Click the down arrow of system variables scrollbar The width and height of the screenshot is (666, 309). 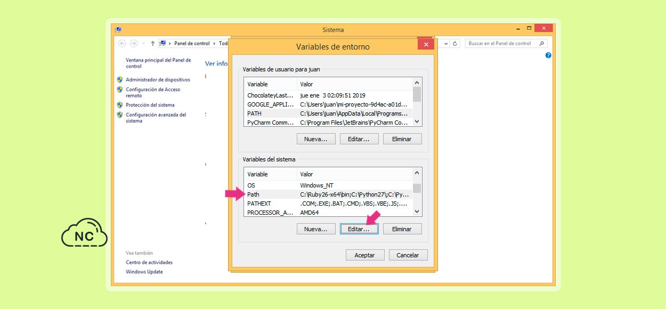click(417, 212)
